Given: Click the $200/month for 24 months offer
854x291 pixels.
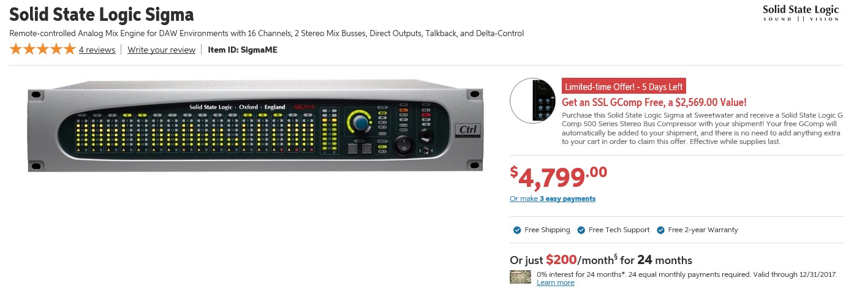Looking at the screenshot, I should coord(601,260).
